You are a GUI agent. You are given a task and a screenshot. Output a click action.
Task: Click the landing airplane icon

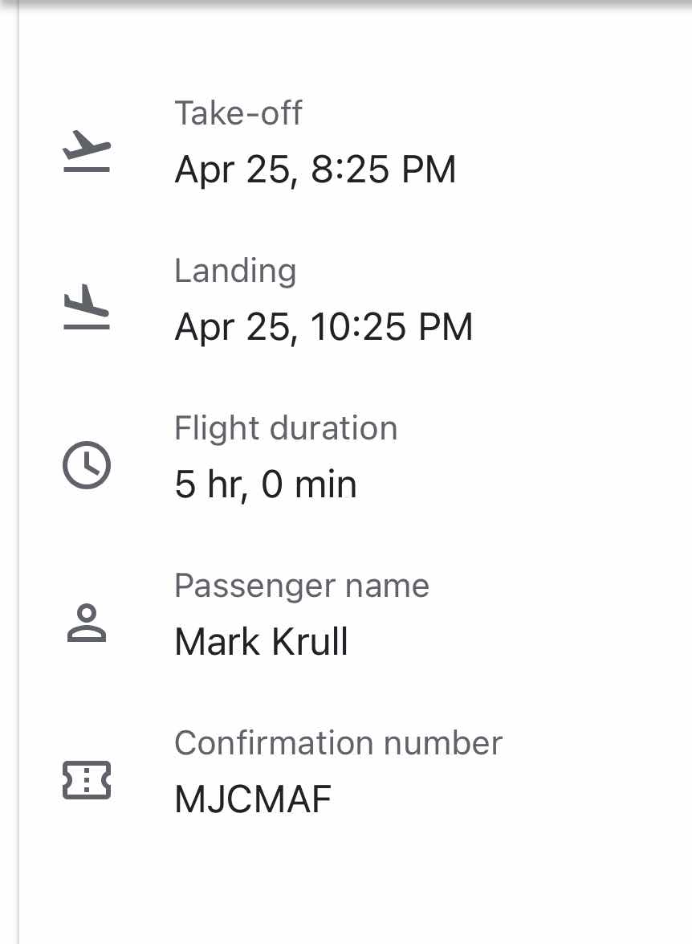pos(87,307)
